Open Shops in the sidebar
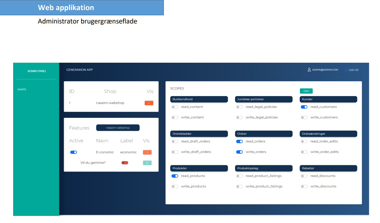Viewport: 380px width, 223px height. tap(22, 89)
